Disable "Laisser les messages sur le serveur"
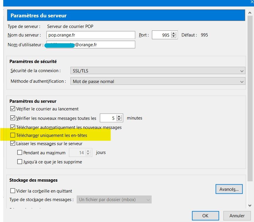The height and width of the screenshot is (222, 254). click(13, 143)
